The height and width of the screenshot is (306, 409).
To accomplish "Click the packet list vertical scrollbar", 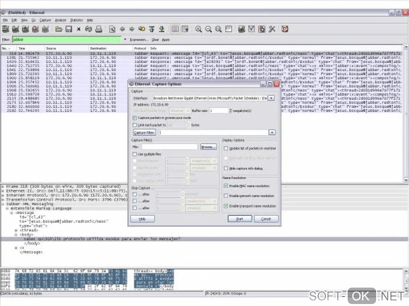I will coord(406,114).
